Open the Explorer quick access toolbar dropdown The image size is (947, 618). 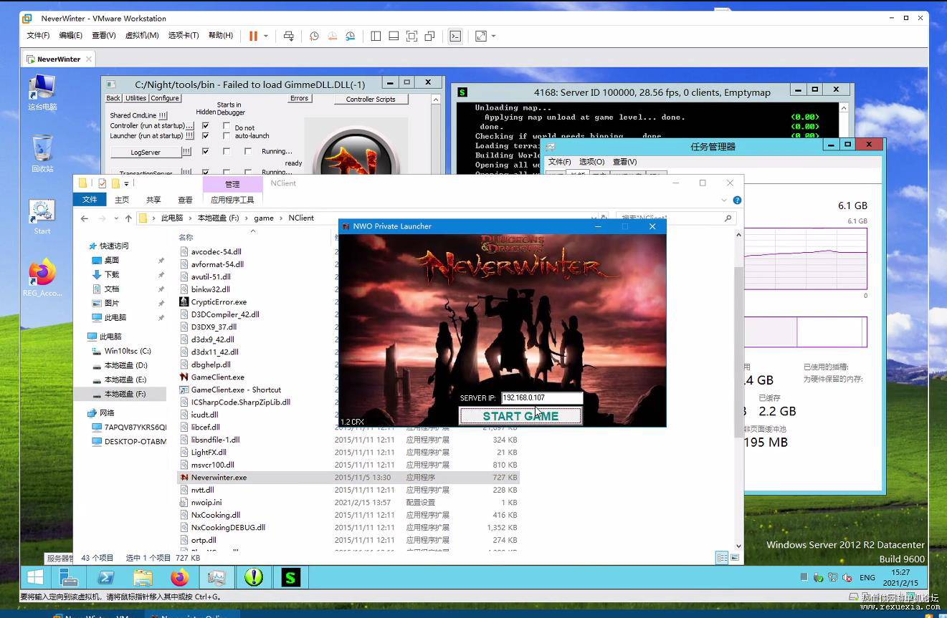coord(127,184)
